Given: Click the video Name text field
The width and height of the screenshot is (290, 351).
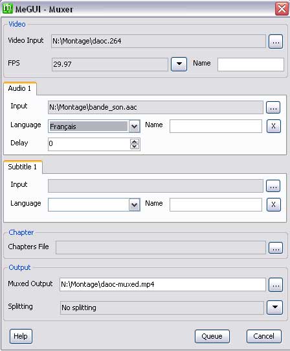Looking at the screenshot, I should (251, 64).
